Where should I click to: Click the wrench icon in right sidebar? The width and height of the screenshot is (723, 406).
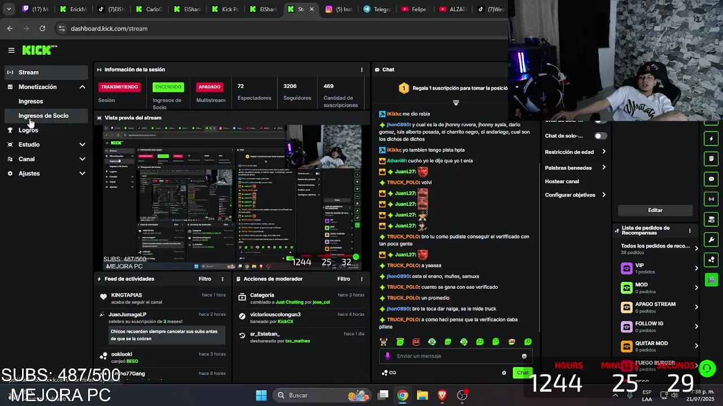[711, 240]
